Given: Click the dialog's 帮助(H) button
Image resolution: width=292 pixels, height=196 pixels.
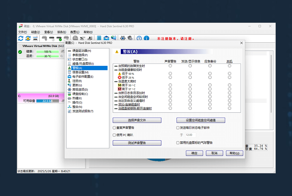Looking at the screenshot, I should click(x=234, y=153).
